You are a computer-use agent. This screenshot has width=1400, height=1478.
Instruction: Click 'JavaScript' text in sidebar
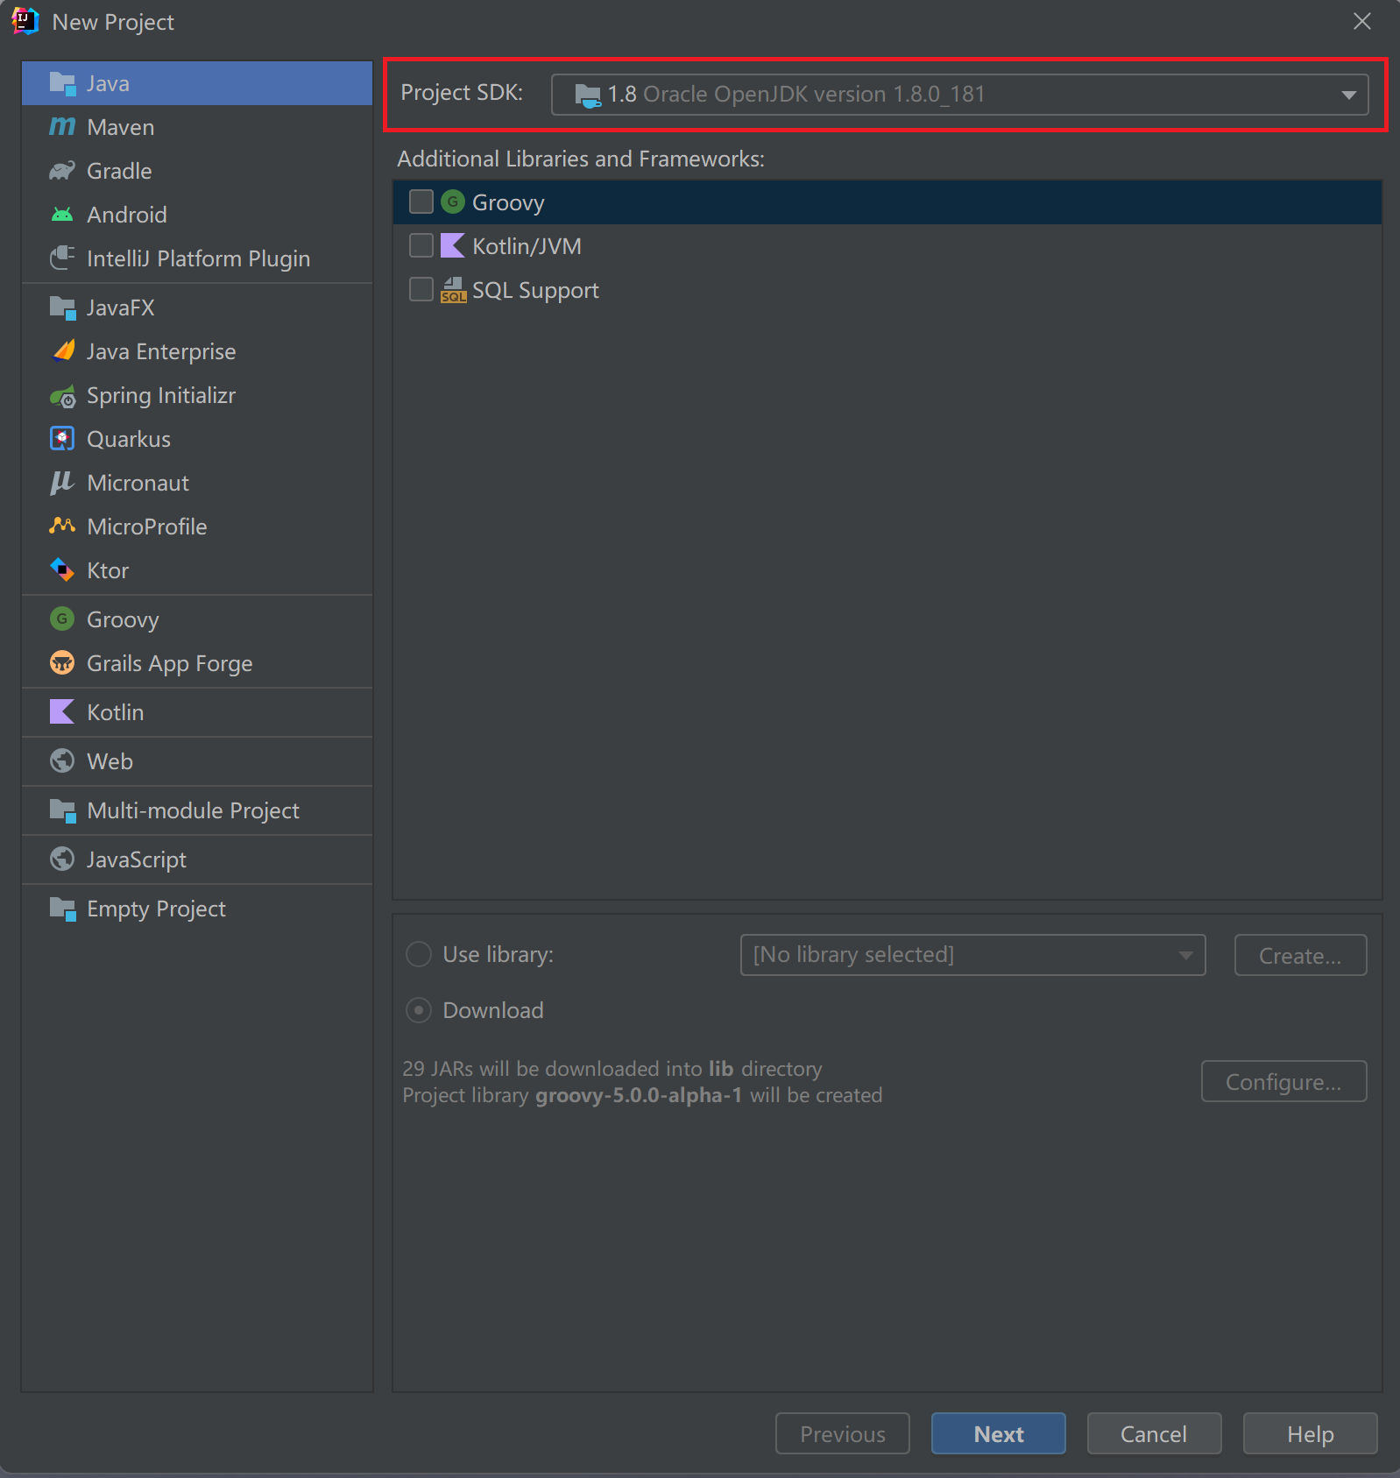[137, 860]
